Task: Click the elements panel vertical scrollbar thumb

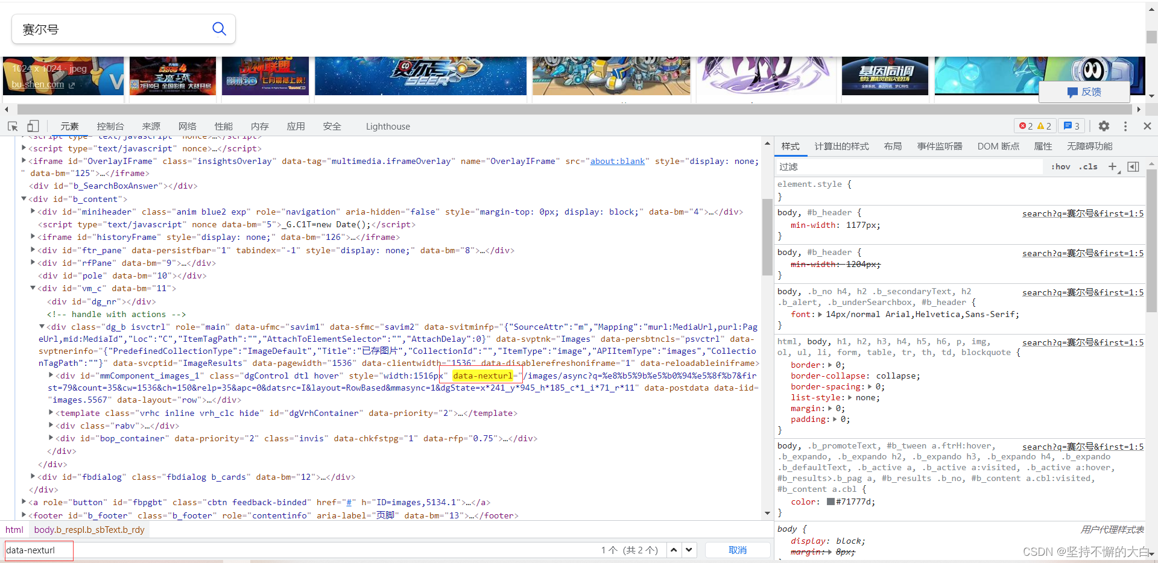Action: [767, 236]
